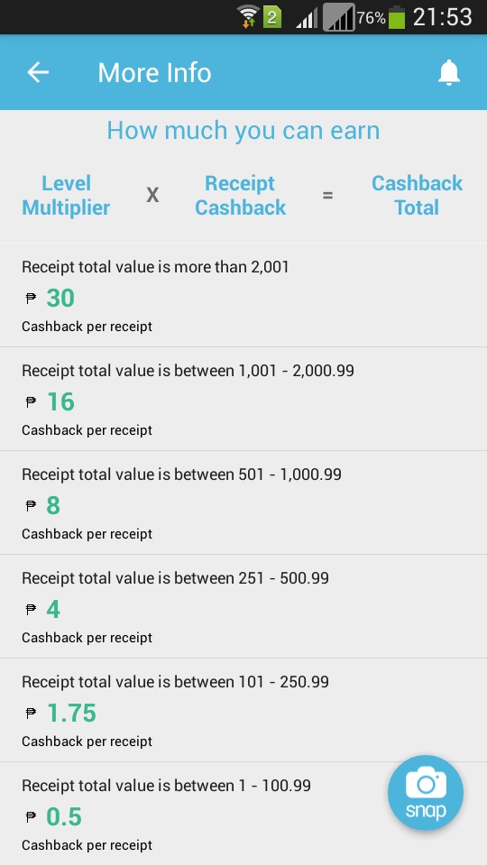Tap the More Info title
Screen dimensions: 487x866
pos(154,73)
